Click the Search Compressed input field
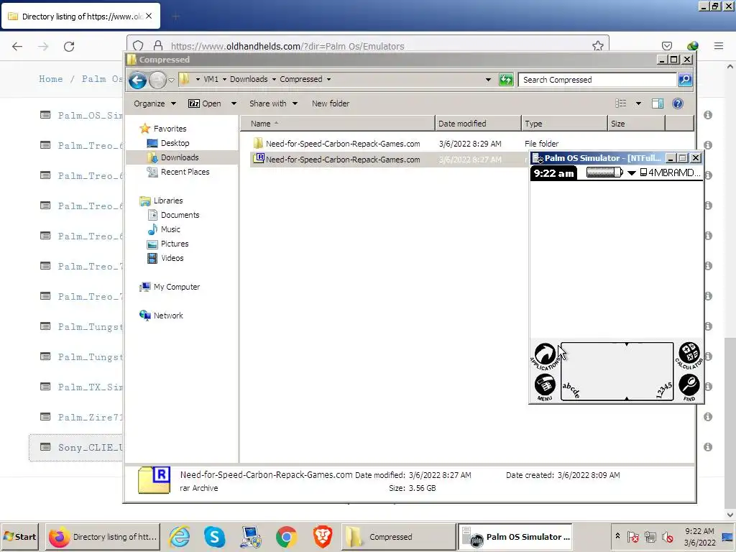 (x=597, y=80)
